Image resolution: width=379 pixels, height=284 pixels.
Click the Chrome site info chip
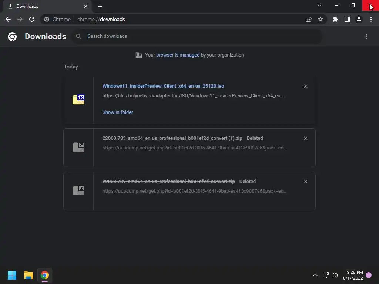tap(57, 19)
